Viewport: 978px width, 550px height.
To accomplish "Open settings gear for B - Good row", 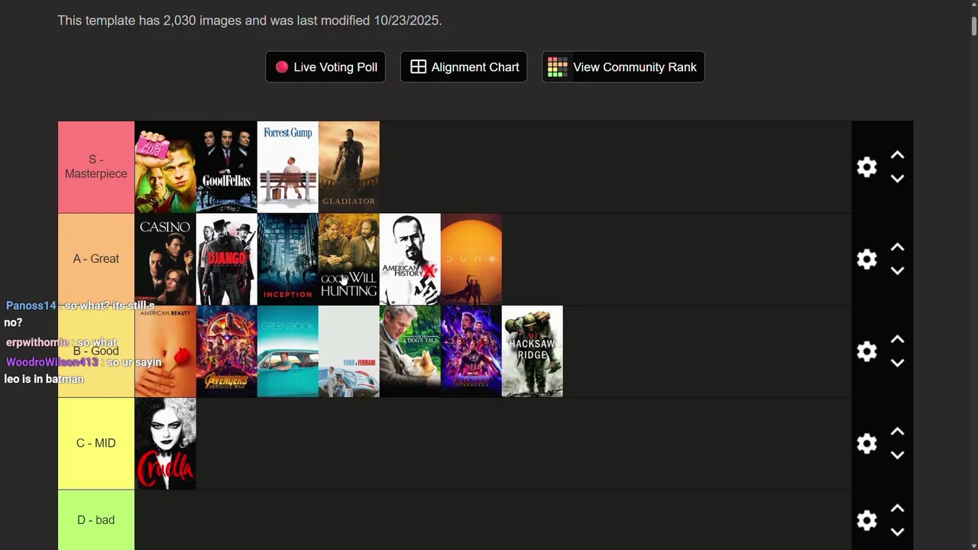I will point(866,351).
